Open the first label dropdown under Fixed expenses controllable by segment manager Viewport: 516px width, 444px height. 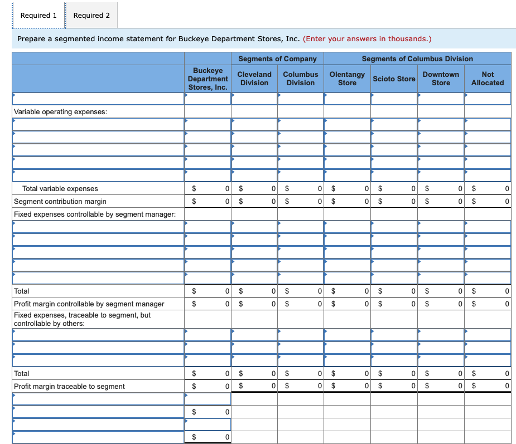pos(98,227)
